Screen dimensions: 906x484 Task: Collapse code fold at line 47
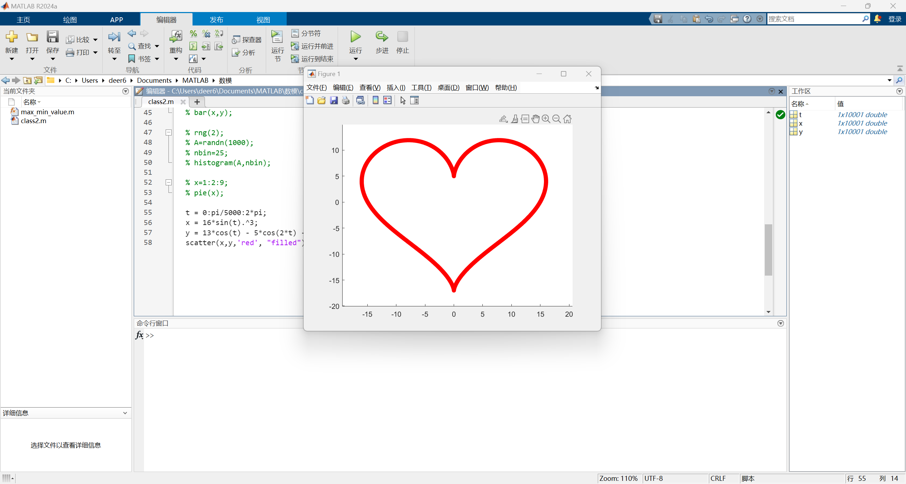tap(169, 133)
